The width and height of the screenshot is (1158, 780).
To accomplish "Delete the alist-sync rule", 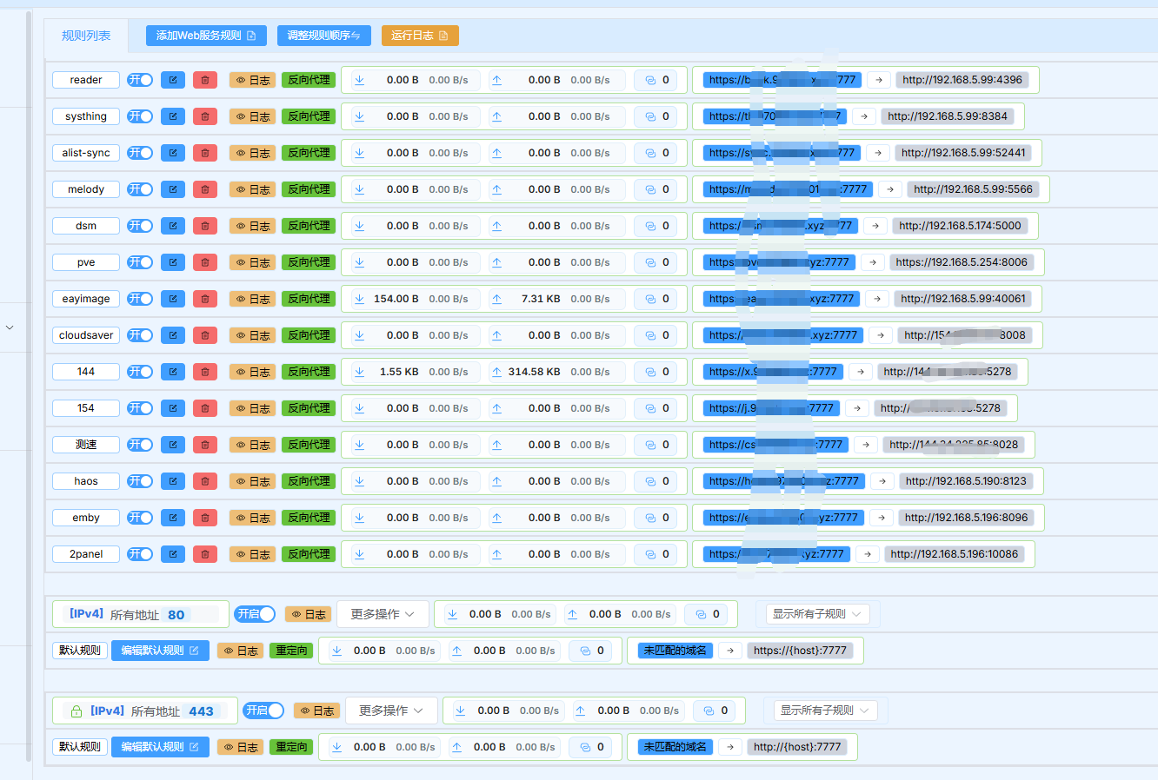I will 205,153.
